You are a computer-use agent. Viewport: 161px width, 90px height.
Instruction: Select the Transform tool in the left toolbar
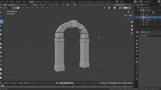click(x=1, y=34)
